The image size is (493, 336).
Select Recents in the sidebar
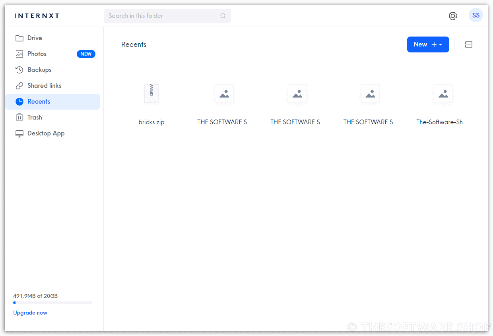tap(52, 102)
